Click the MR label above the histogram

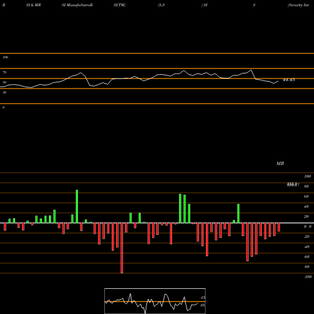coord(280,163)
